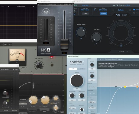The width and height of the screenshot is (139, 114).
Task: Toggle the Display expander in compressor
Action: 23,100
